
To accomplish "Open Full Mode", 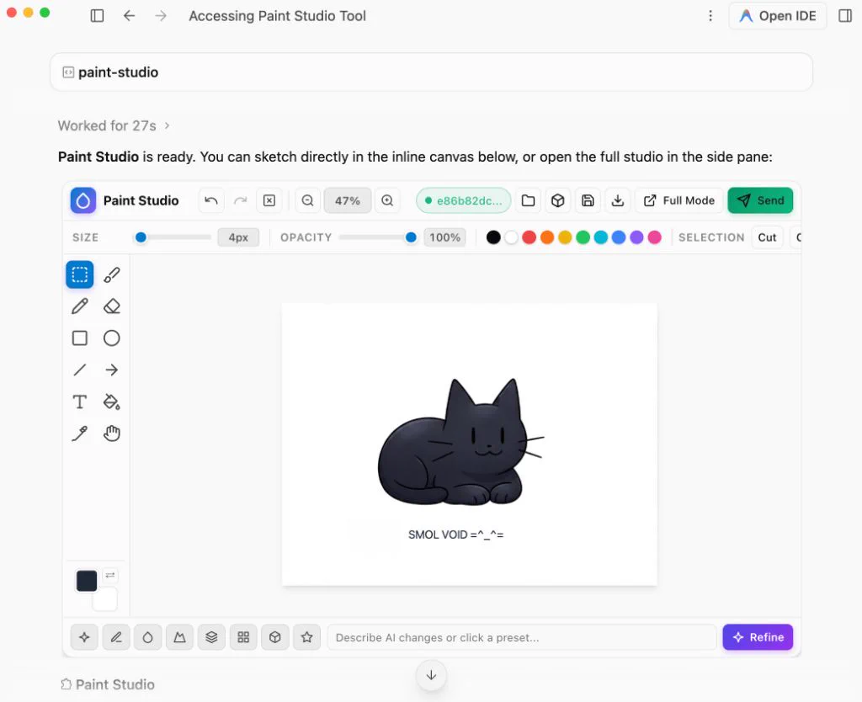I will [x=679, y=200].
